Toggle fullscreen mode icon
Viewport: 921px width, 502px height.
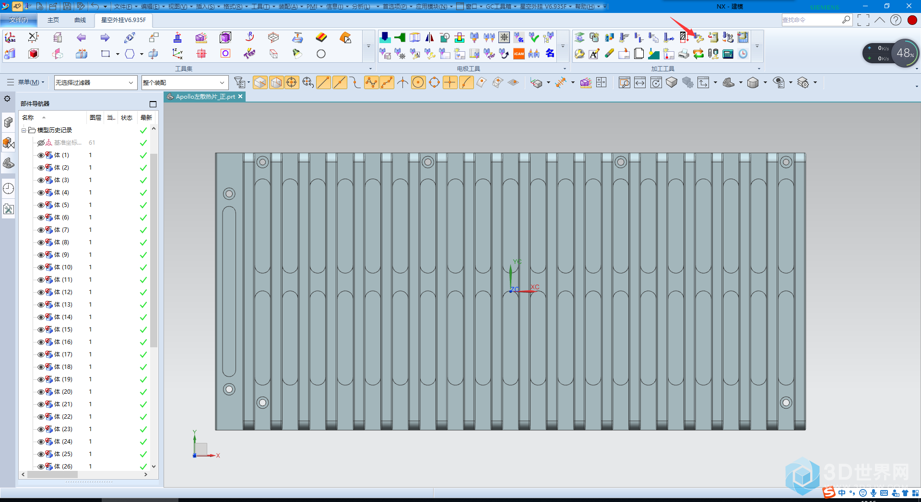pos(863,20)
